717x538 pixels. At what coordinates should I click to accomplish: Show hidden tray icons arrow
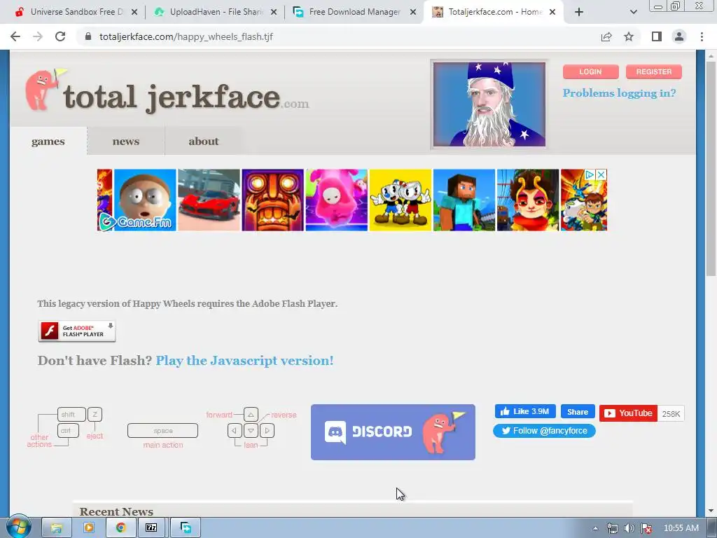(x=595, y=528)
